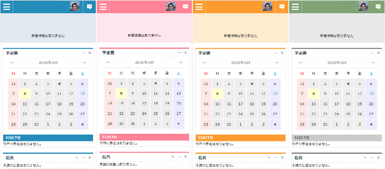
Task: Collapse 伝言 widget in green panel
Action: (372, 158)
